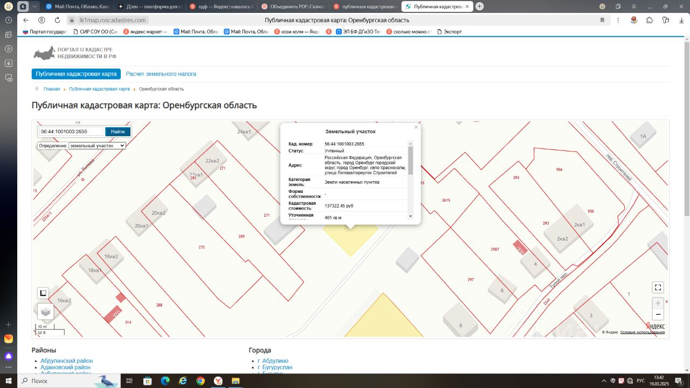The image size is (690, 388).
Task: Click the popup info scrollbar
Action: (410, 161)
